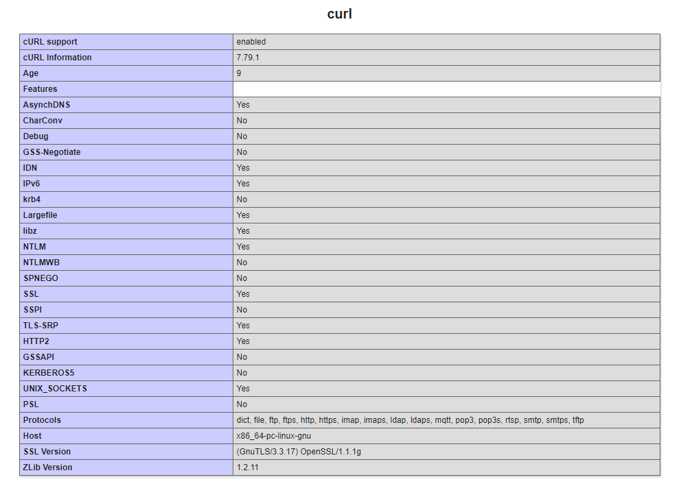
Task: Select the cURL support label cell
Action: coord(126,42)
